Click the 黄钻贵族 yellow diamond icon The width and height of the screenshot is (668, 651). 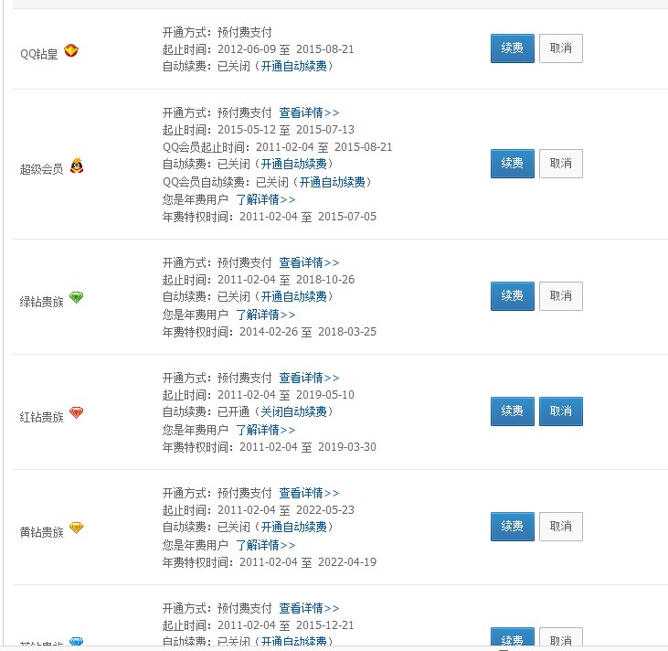[76, 528]
